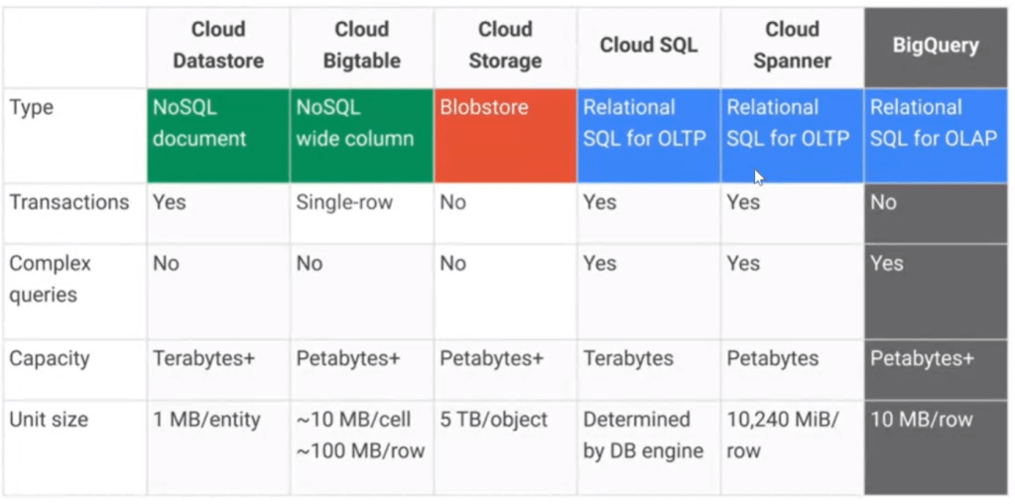Image resolution: width=1015 pixels, height=504 pixels.
Task: Select the green NoSQL wide column cell
Action: click(x=361, y=135)
